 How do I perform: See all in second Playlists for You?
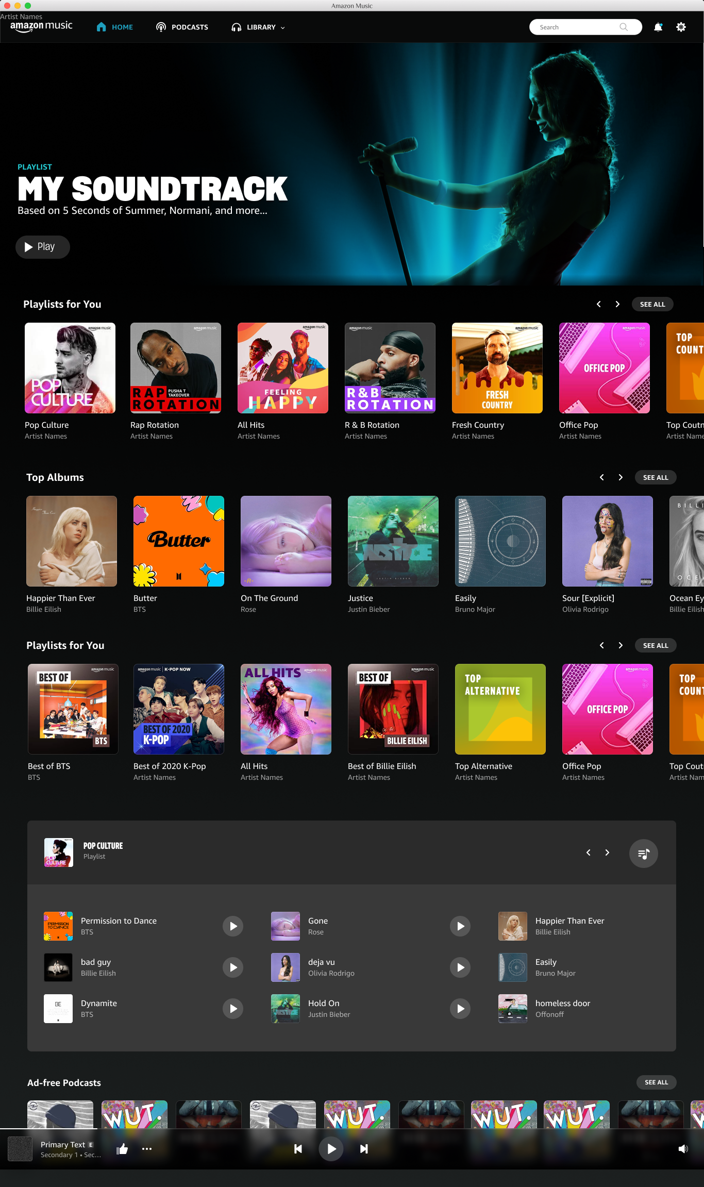coord(656,645)
